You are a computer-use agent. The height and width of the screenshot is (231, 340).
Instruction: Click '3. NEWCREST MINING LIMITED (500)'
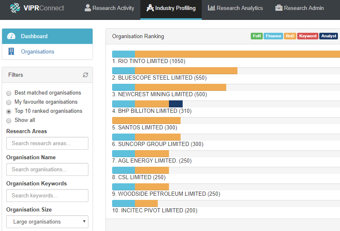coord(159,94)
